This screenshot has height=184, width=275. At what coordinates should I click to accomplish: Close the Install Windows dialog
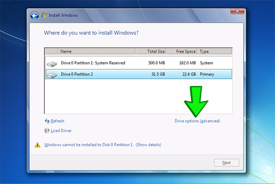tap(237, 11)
